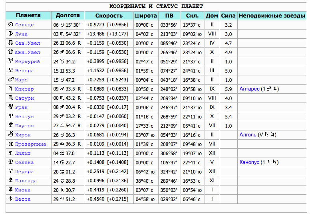Follow the Прозерпина link
314x217 pixels.
pyautogui.click(x=30, y=144)
